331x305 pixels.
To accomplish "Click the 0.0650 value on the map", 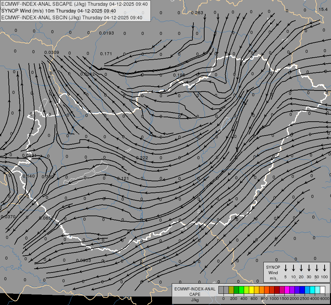I will 46,218.
